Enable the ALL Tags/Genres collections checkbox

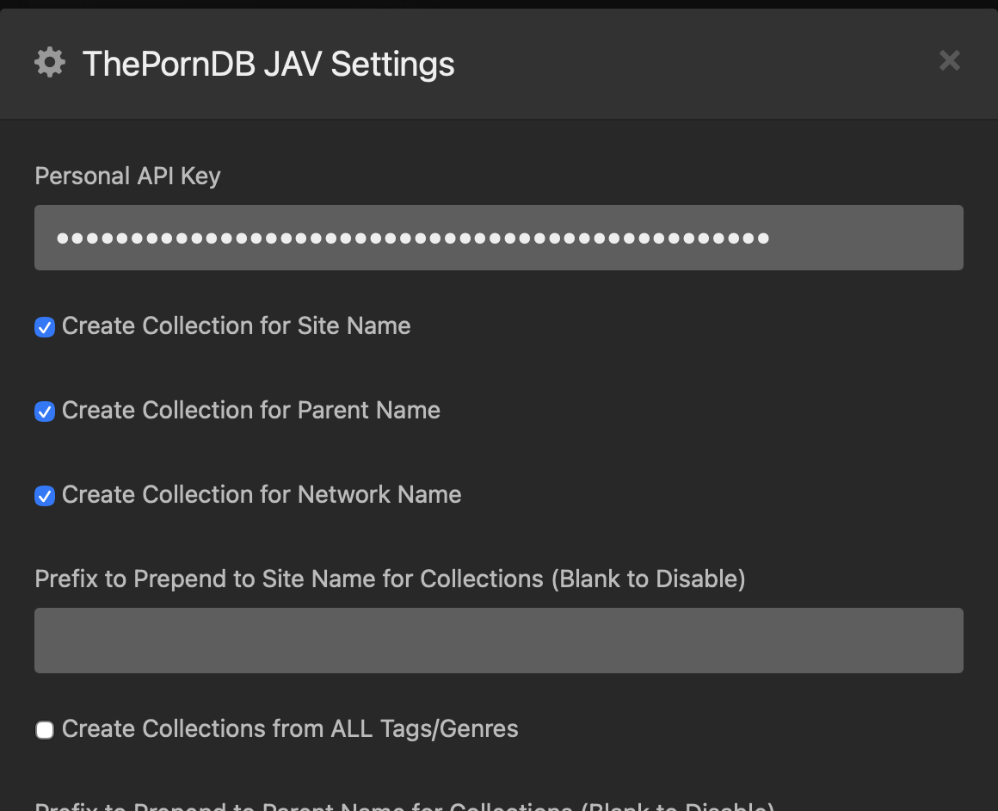45,730
